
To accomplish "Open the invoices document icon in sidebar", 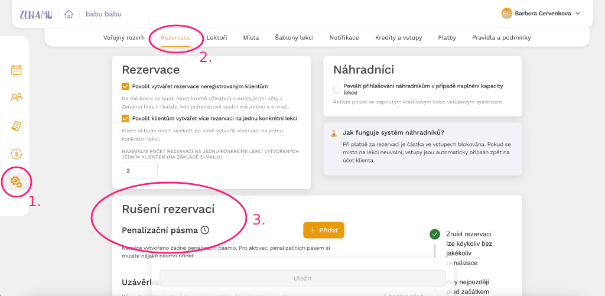I will [x=16, y=126].
